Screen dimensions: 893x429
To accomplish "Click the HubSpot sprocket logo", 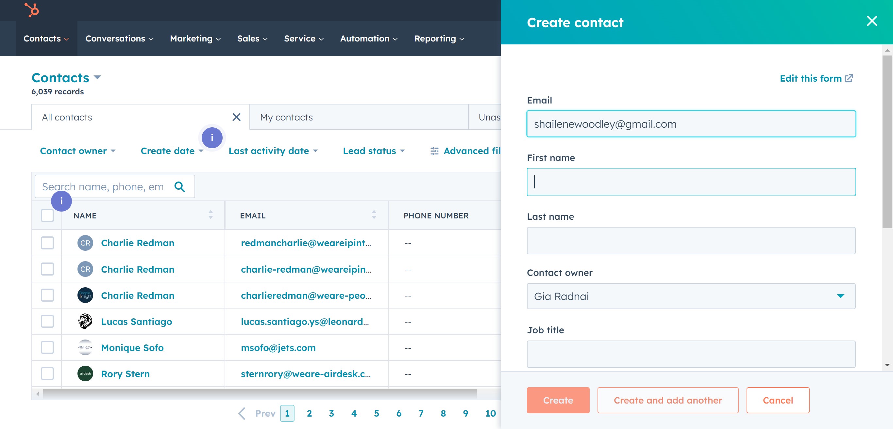I will pos(32,10).
